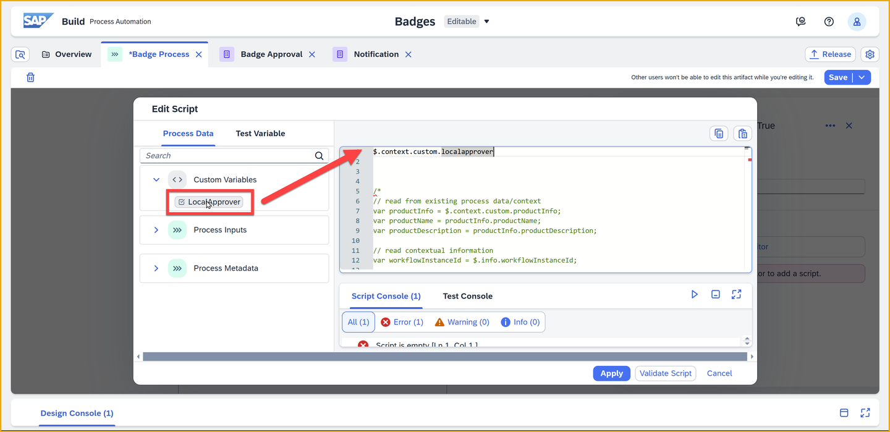Click the Apply button
The height and width of the screenshot is (432, 890).
pyautogui.click(x=611, y=373)
